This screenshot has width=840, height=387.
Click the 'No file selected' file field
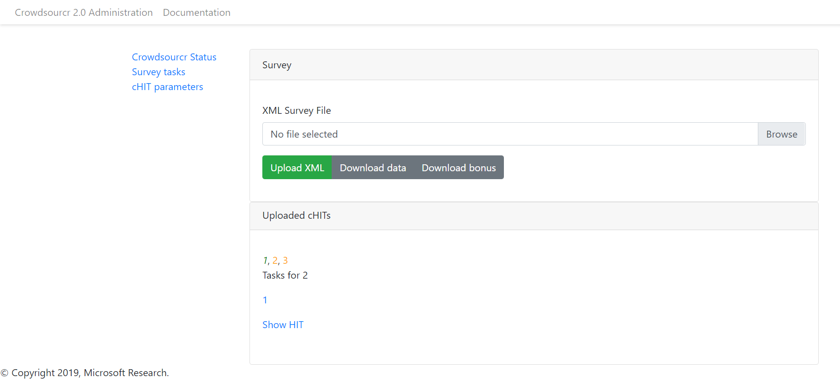click(510, 134)
